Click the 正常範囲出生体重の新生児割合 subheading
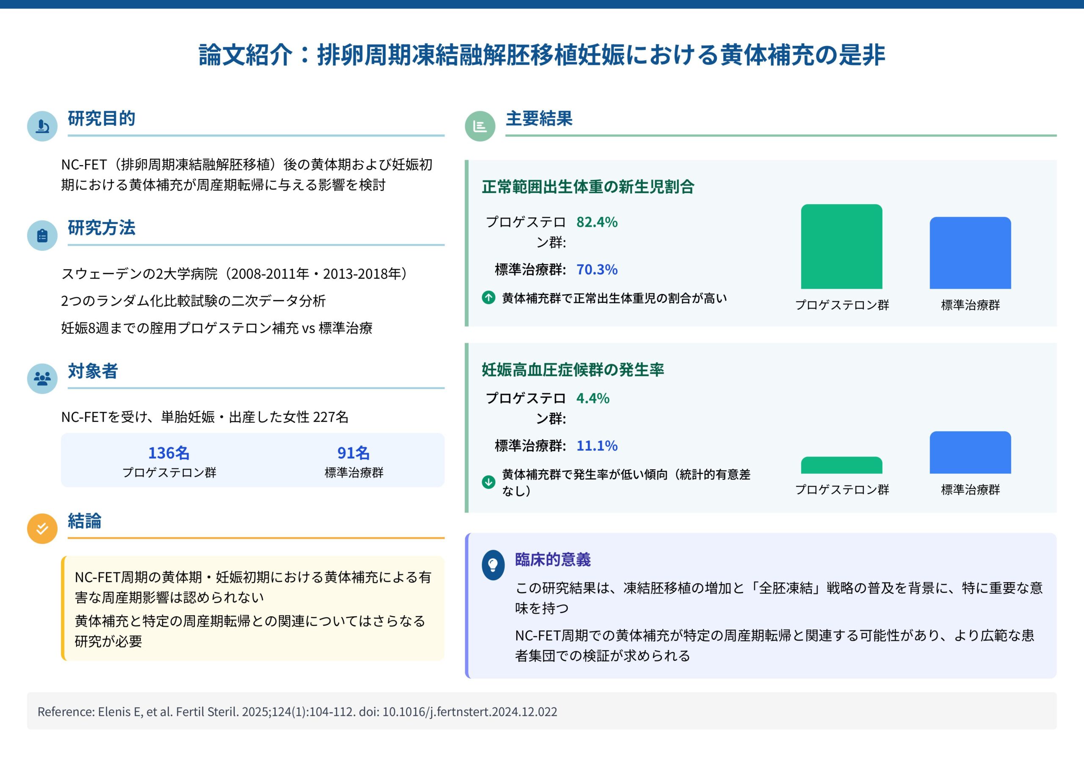Screen dimensions: 1084x757 (x=588, y=187)
